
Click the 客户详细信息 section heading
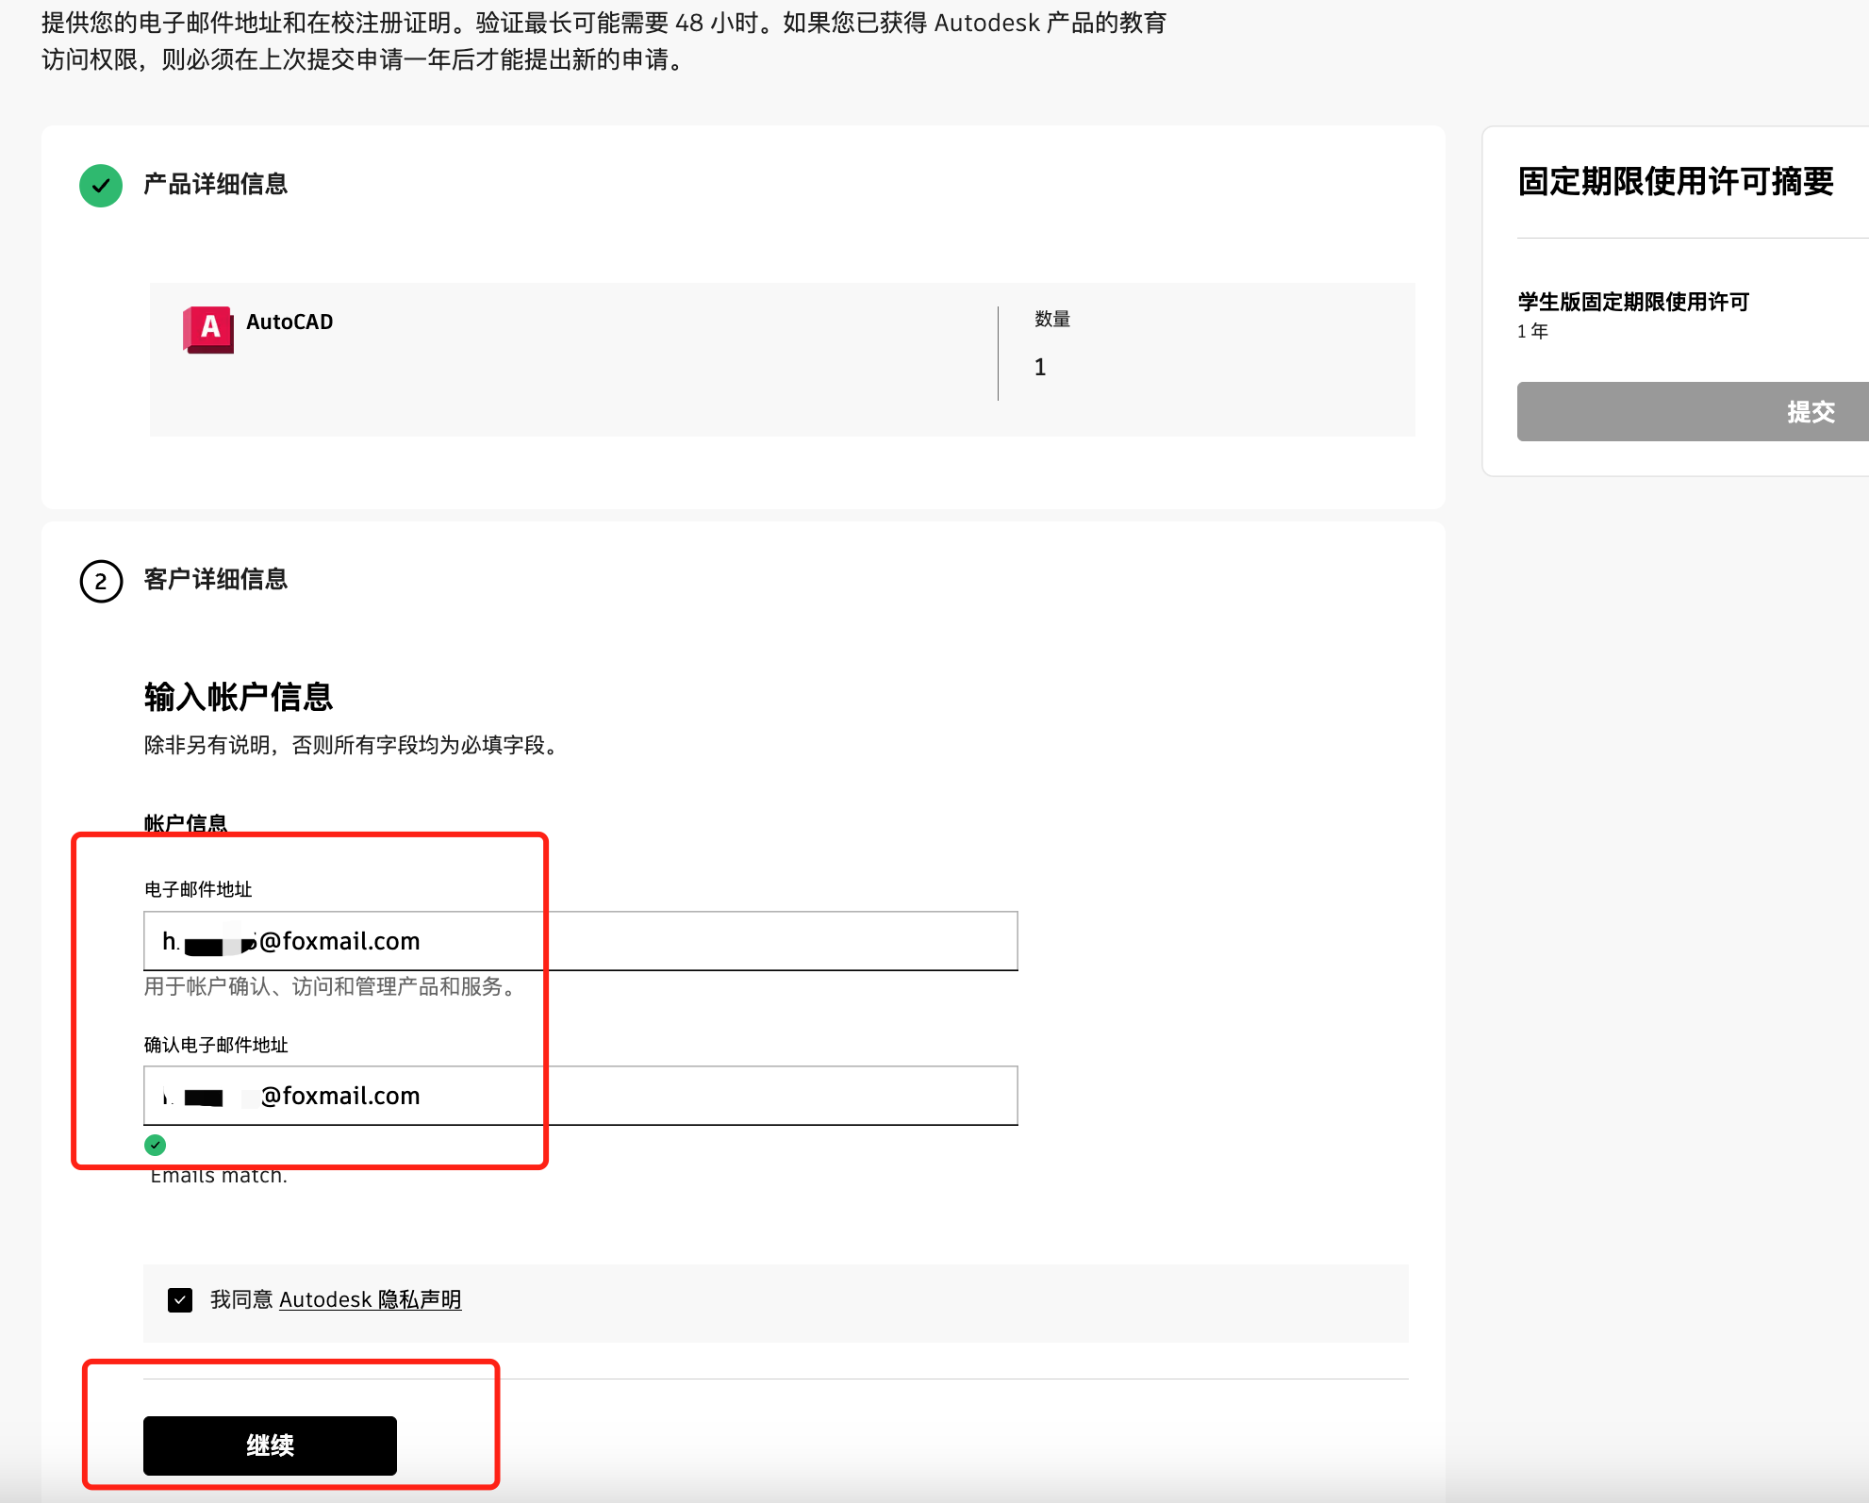click(216, 579)
